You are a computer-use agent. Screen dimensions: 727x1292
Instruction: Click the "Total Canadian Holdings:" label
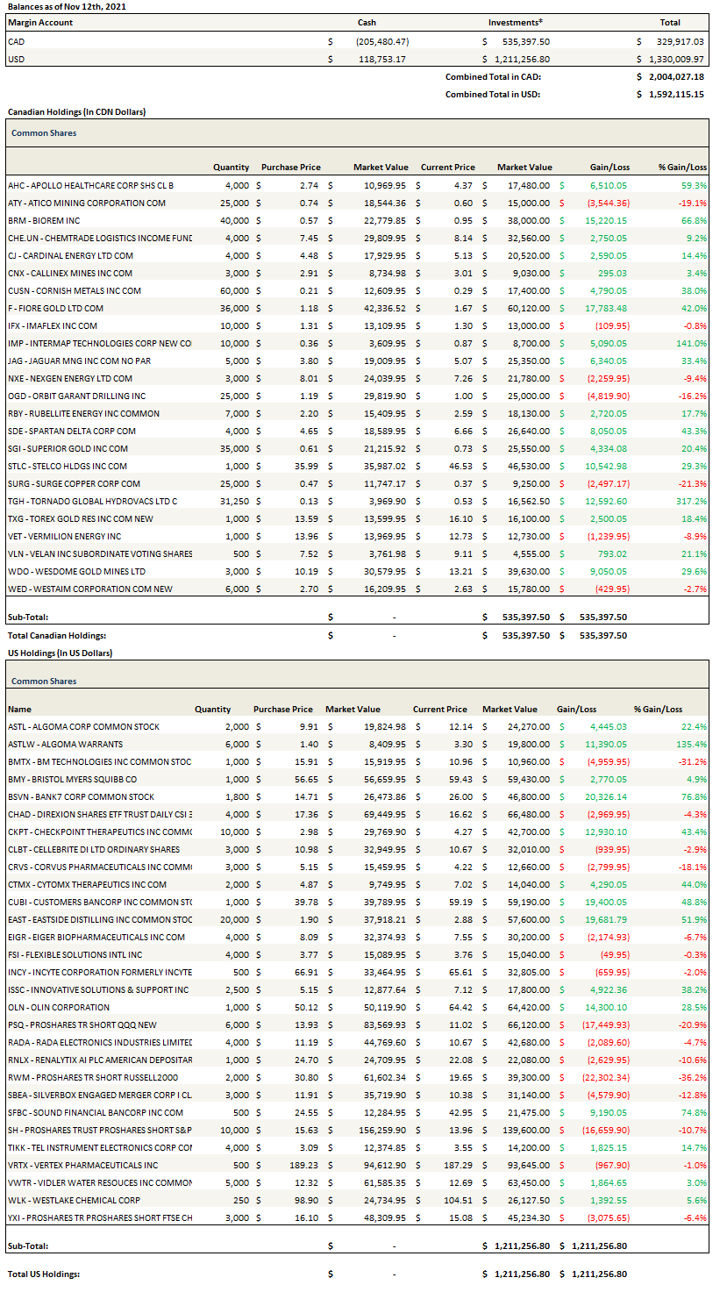tap(56, 635)
